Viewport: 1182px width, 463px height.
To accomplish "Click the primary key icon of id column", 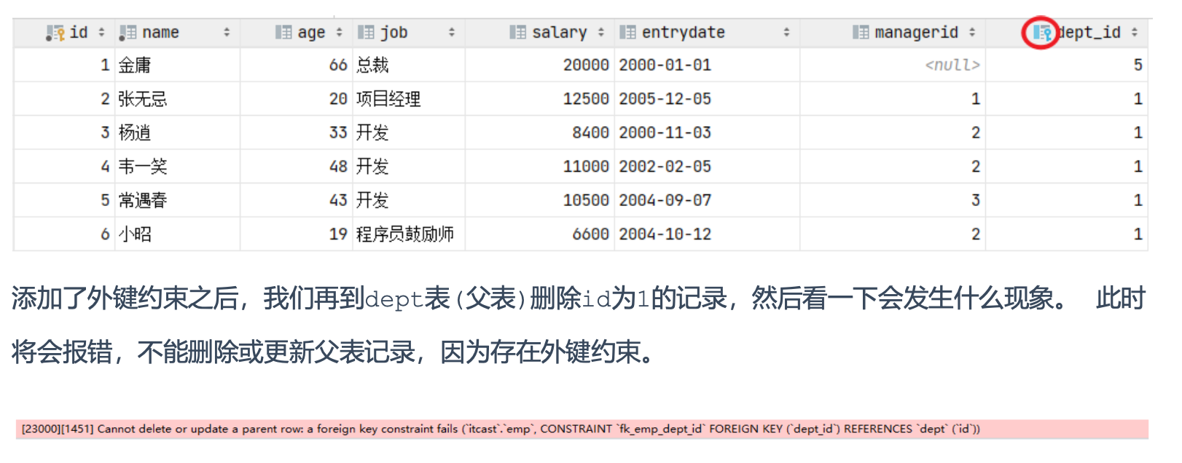I will pyautogui.click(x=55, y=33).
